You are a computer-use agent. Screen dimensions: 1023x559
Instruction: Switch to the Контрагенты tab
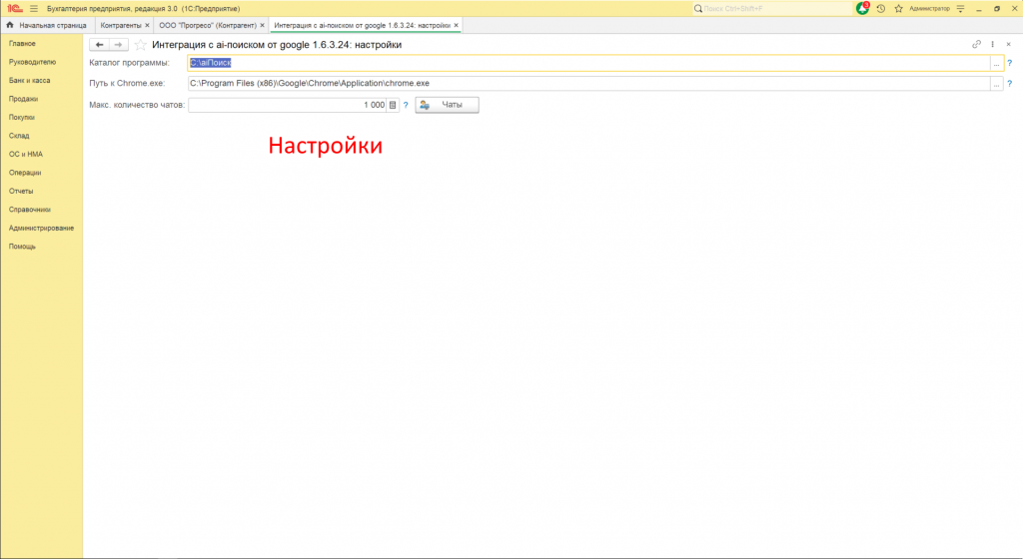tap(121, 25)
